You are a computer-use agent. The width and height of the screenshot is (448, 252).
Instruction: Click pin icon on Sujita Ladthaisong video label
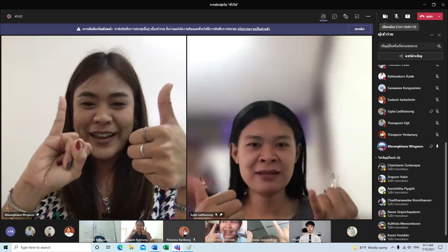coord(221,215)
